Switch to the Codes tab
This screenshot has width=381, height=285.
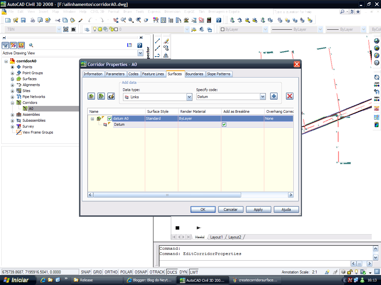click(x=133, y=74)
